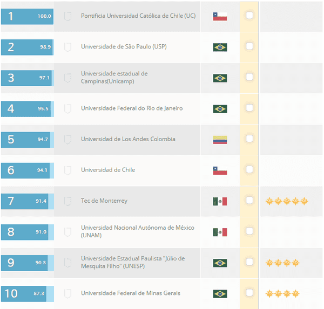This screenshot has width=324, height=309.
Task: Click the rank number 10
Action: [11, 293]
